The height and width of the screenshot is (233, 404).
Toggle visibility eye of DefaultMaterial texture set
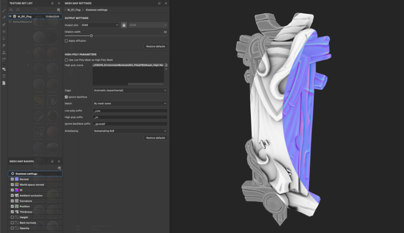coord(10,22)
